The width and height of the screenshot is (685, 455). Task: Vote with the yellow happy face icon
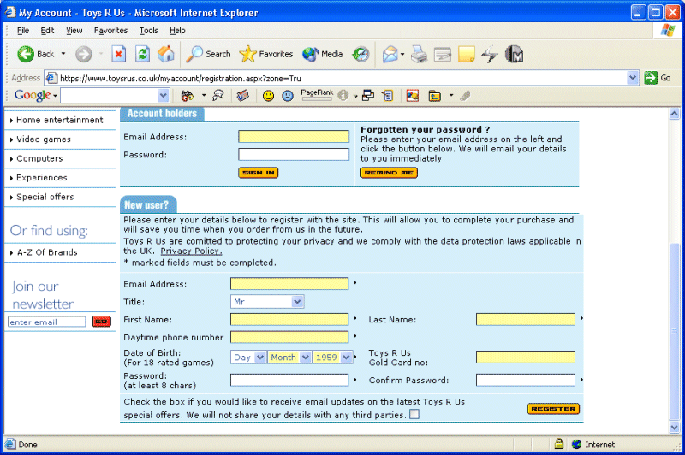268,96
